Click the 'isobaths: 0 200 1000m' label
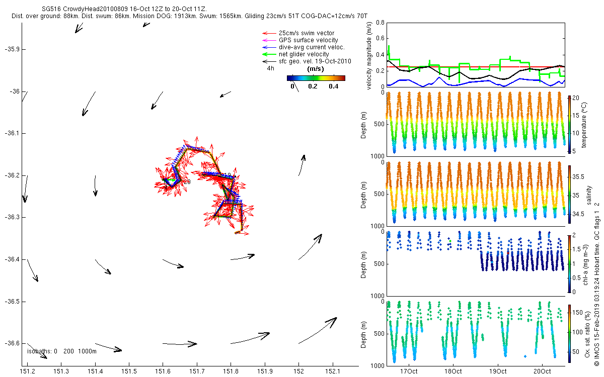 [x=62, y=351]
